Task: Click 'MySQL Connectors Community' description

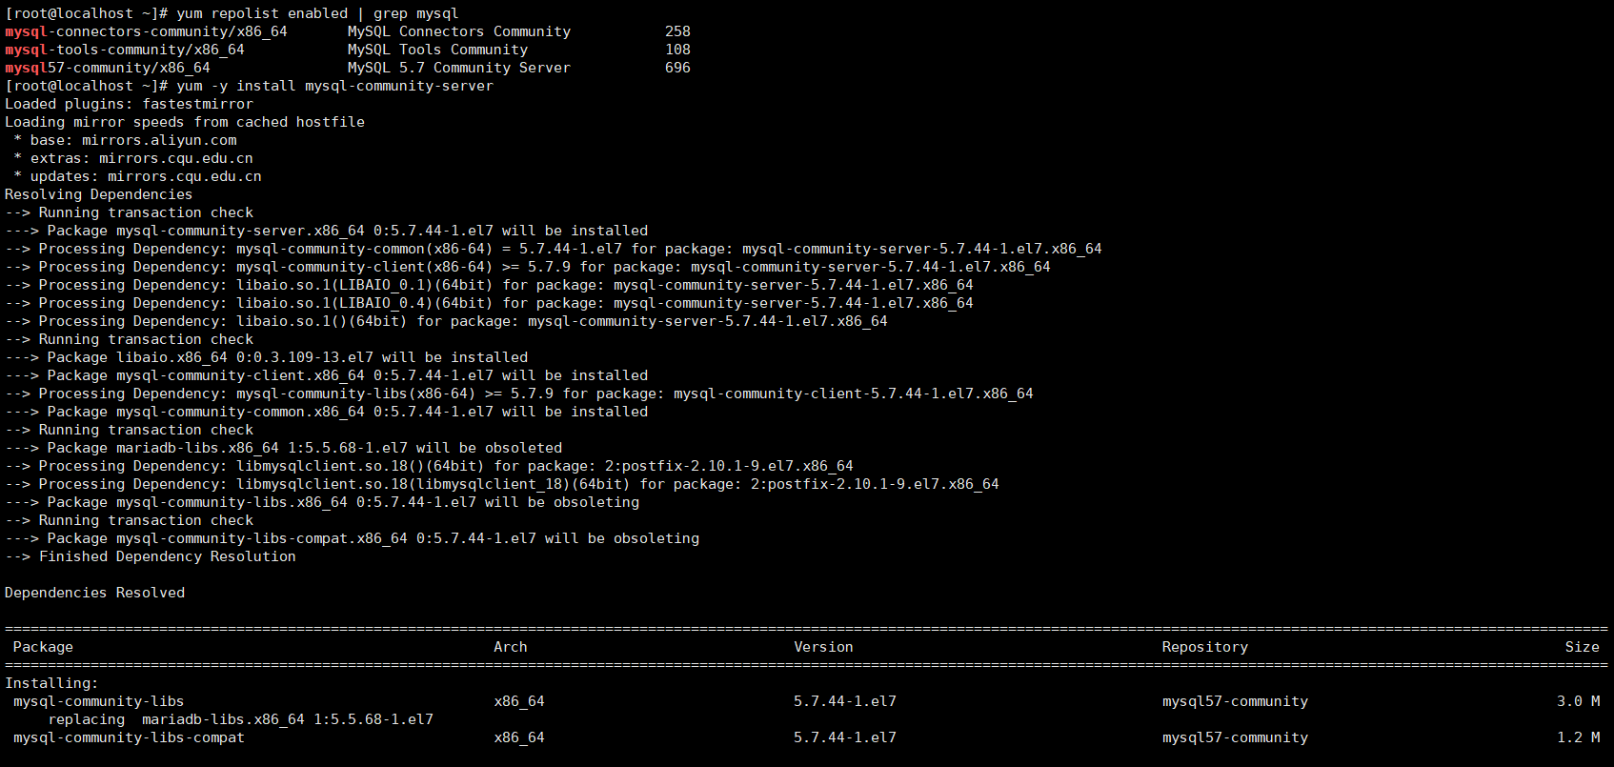Action: tap(459, 31)
